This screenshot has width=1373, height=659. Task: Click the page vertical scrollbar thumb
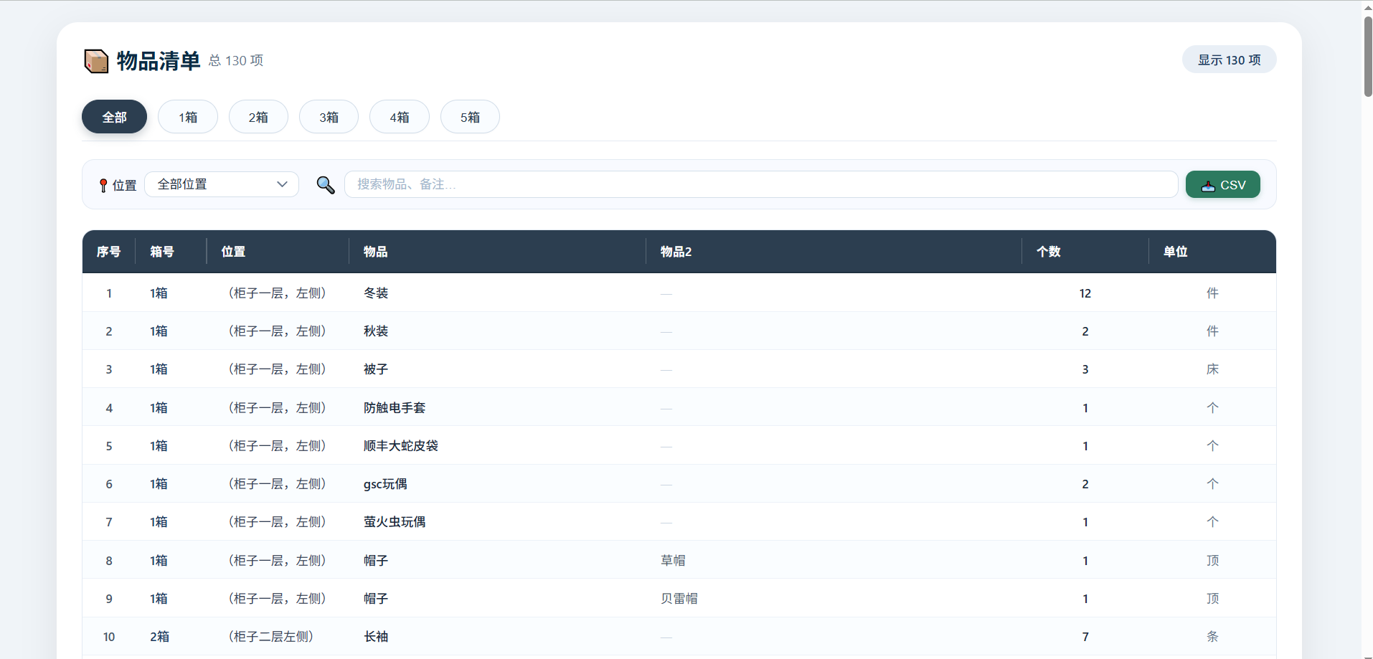[1367, 55]
